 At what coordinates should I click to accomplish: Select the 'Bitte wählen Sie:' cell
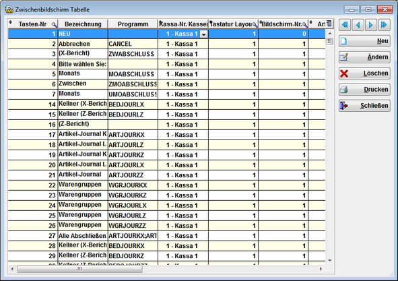click(83, 64)
